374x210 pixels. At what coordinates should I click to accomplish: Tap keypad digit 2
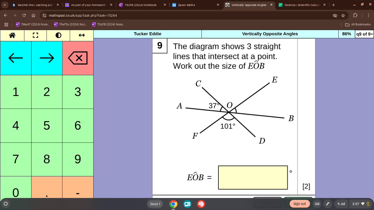(47, 92)
